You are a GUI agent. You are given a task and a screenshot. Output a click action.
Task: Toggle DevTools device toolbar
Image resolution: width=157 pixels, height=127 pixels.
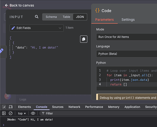pyautogui.click(x=11, y=107)
